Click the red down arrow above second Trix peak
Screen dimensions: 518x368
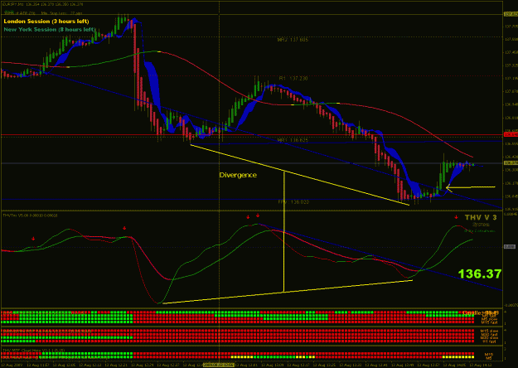tap(258, 215)
